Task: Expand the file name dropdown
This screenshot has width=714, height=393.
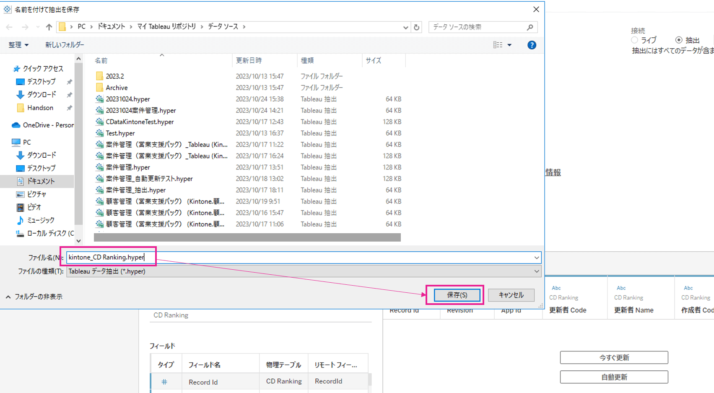Action: click(x=537, y=258)
